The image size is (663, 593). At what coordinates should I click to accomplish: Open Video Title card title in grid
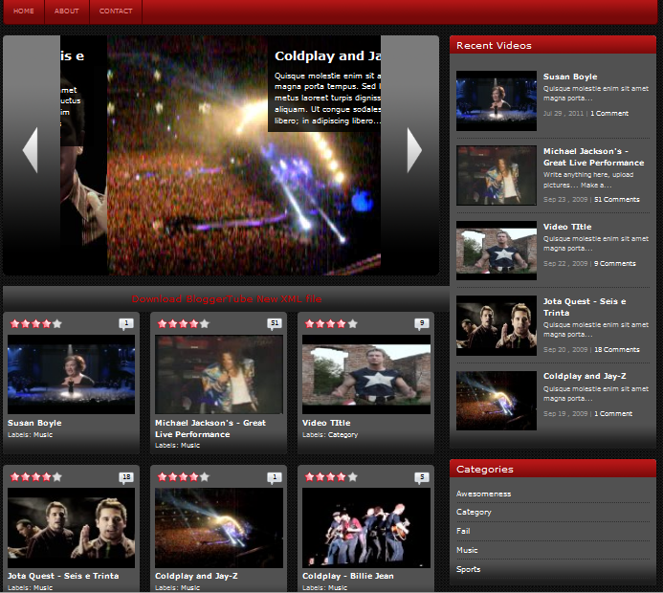pos(326,423)
